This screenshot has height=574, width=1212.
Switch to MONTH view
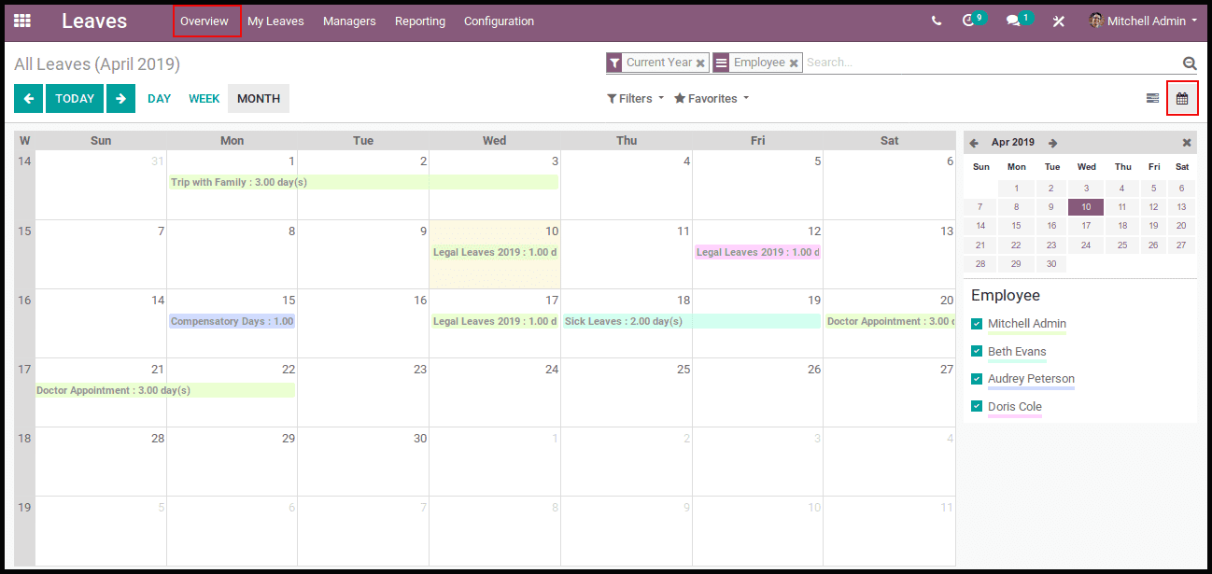(259, 98)
